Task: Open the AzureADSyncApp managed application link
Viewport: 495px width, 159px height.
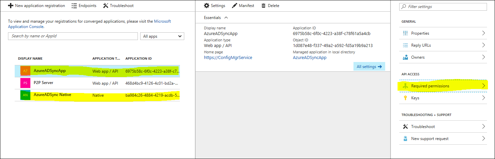Action: 309,58
